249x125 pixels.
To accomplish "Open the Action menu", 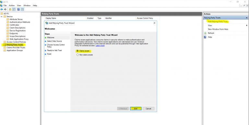I will (12, 5).
